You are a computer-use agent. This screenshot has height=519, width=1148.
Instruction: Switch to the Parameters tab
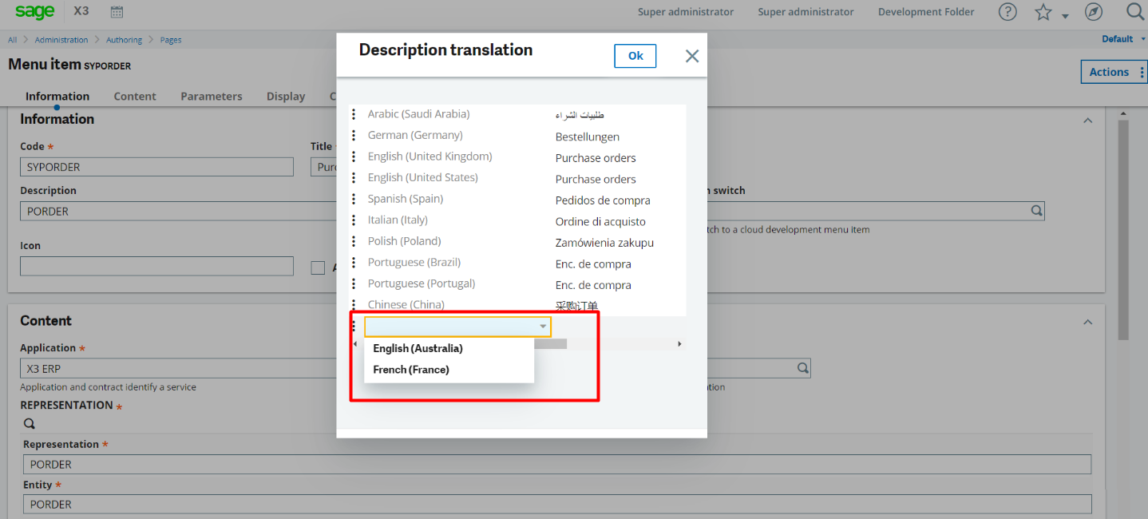pyautogui.click(x=211, y=96)
